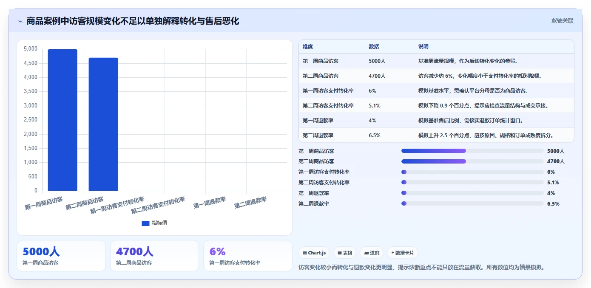Click the 5000人 value in the table
591x288 pixels.
[377, 61]
